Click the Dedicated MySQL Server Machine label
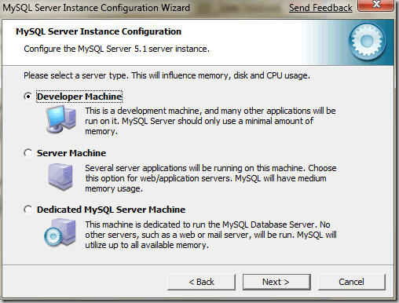The height and width of the screenshot is (303, 399). (x=111, y=210)
